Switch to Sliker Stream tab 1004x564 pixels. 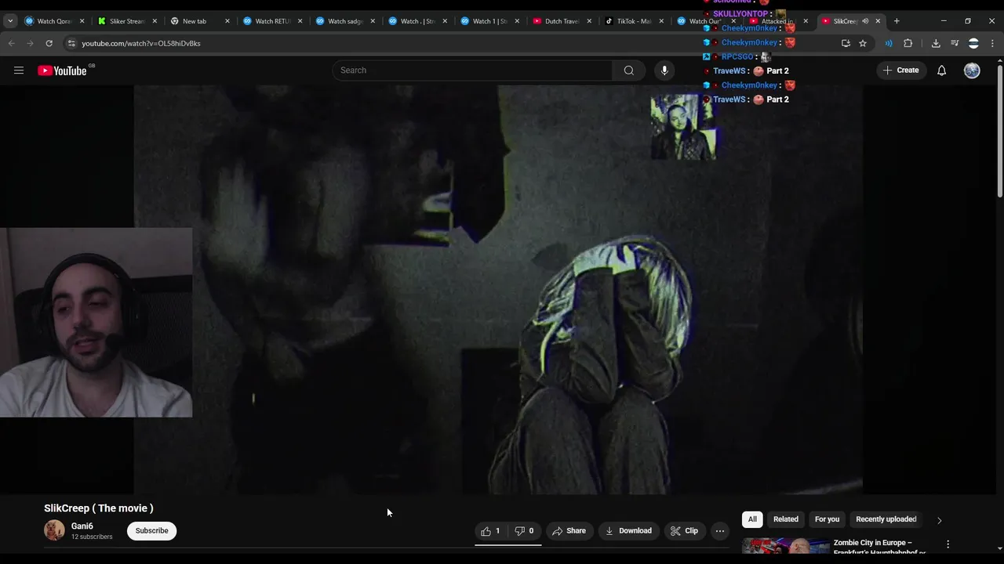(127, 21)
